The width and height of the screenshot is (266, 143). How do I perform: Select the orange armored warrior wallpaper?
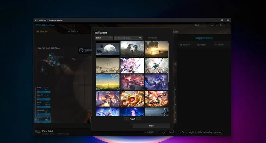pyautogui.click(x=108, y=99)
